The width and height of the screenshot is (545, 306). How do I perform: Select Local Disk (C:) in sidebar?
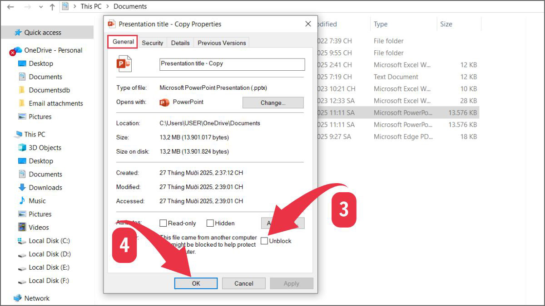coord(50,241)
